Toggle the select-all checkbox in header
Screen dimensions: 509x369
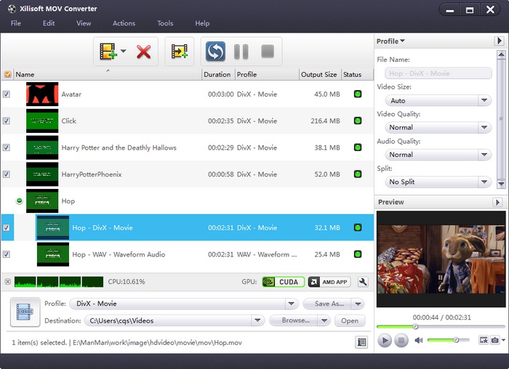click(8, 74)
